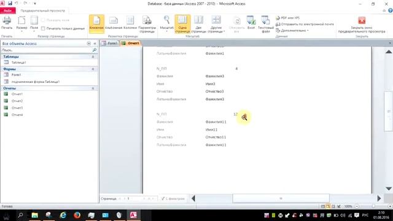Open Windows search on taskbar
393x221 pixels.
[x=20, y=215]
